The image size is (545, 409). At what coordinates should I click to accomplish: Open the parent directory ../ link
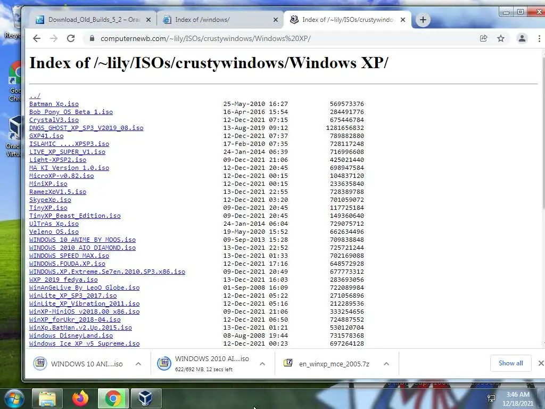[35, 96]
